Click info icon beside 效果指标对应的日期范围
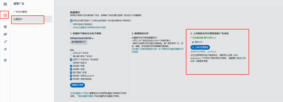This screenshot has height=102, width=283. click(92, 38)
